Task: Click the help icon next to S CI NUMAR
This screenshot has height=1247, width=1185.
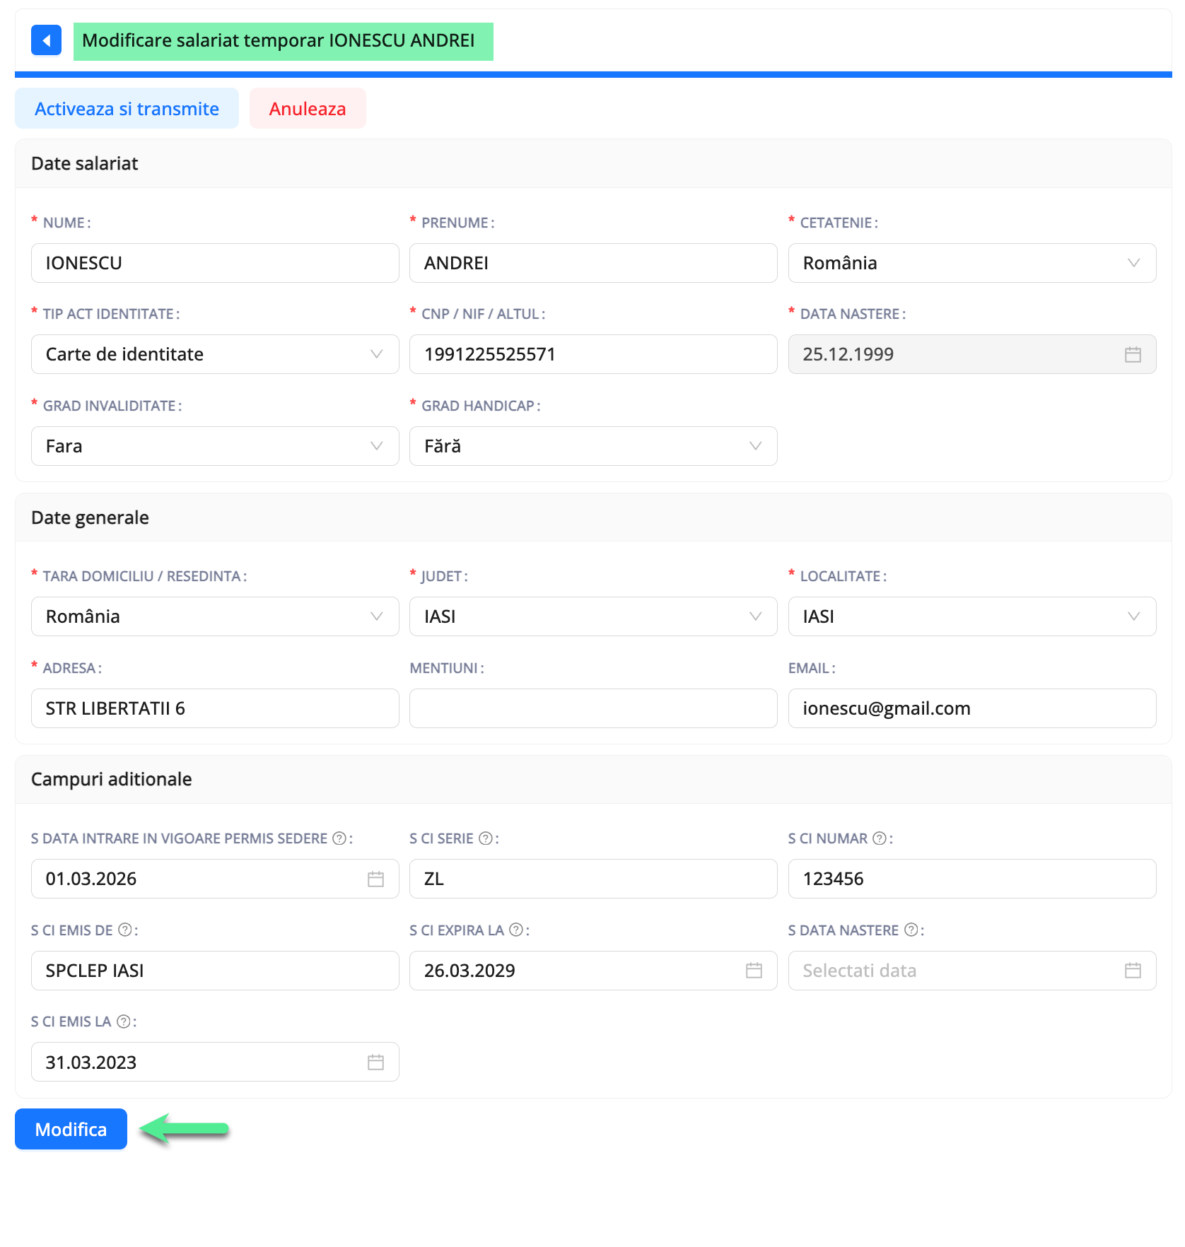Action: click(x=879, y=838)
